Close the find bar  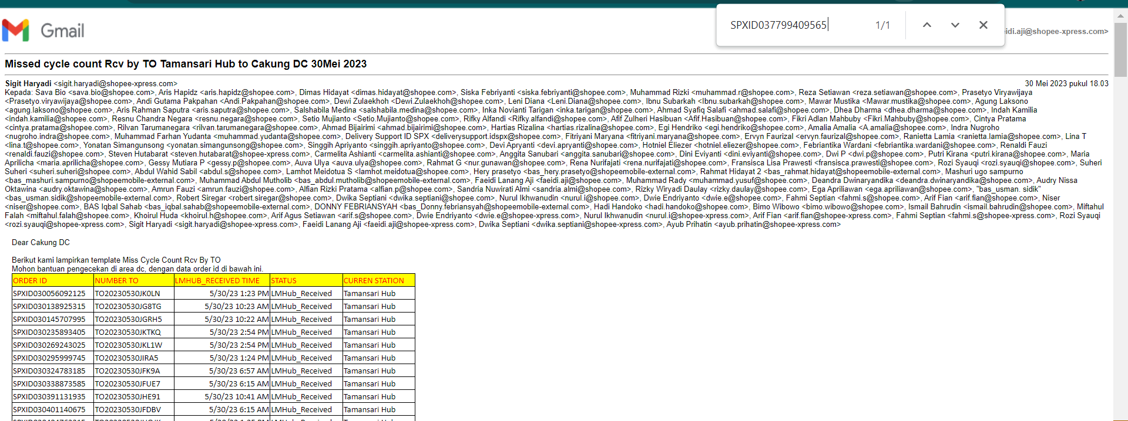point(983,25)
